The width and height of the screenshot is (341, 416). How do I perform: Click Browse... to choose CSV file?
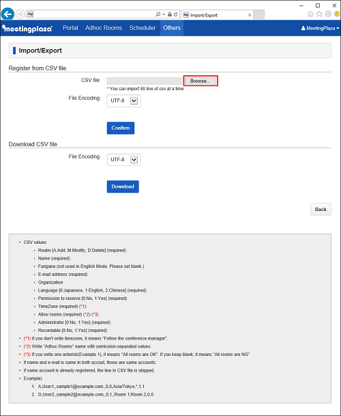(x=201, y=81)
